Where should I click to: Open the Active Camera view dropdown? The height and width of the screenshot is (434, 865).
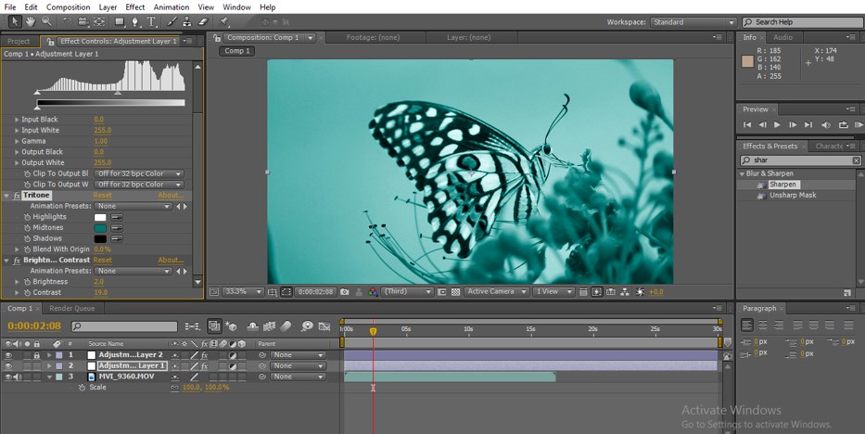(x=495, y=291)
